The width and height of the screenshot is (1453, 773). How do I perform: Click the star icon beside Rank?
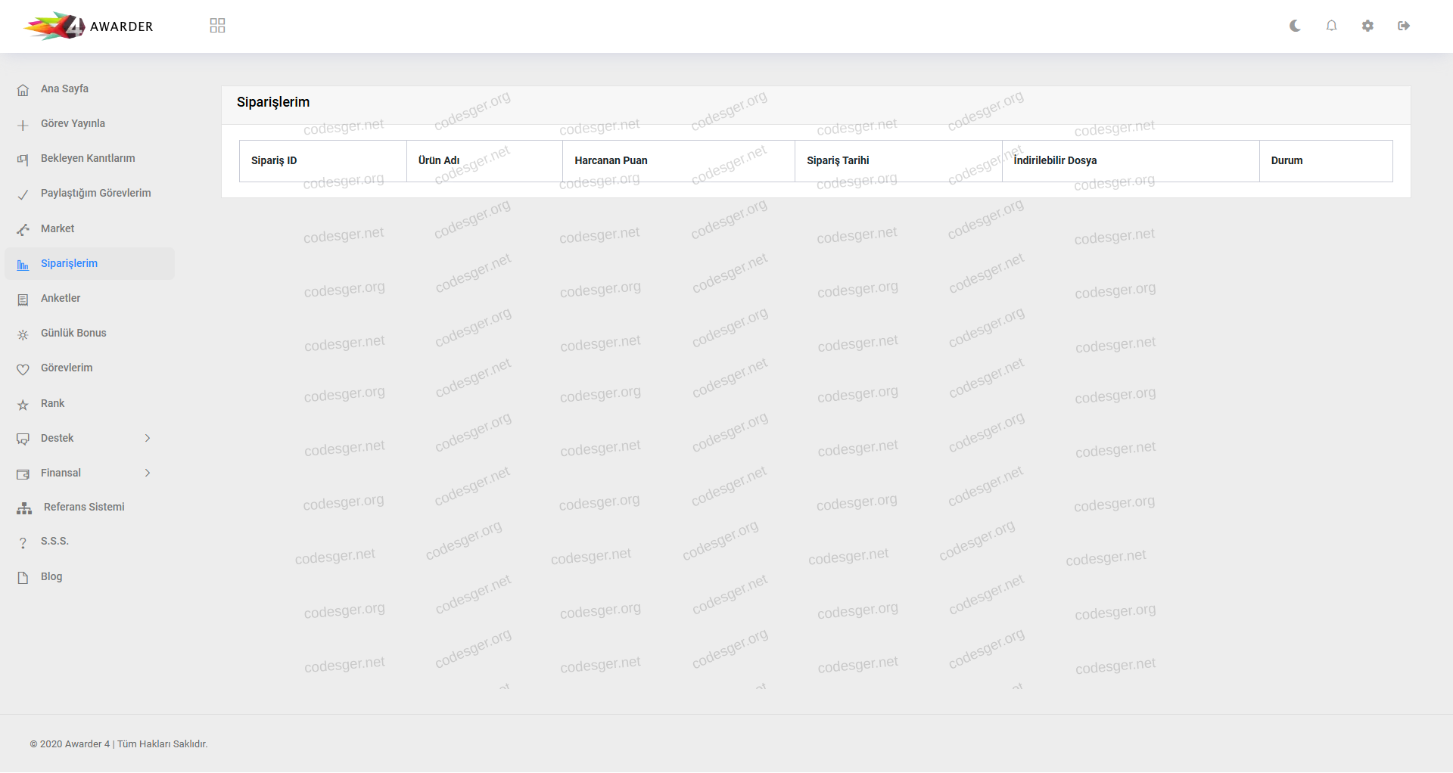pos(23,405)
